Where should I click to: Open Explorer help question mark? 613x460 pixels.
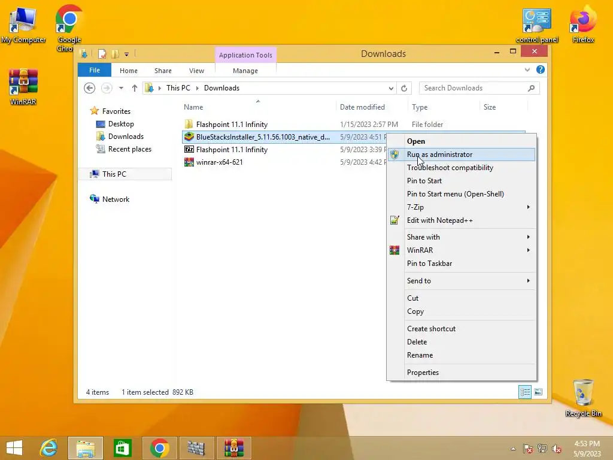[x=541, y=69]
